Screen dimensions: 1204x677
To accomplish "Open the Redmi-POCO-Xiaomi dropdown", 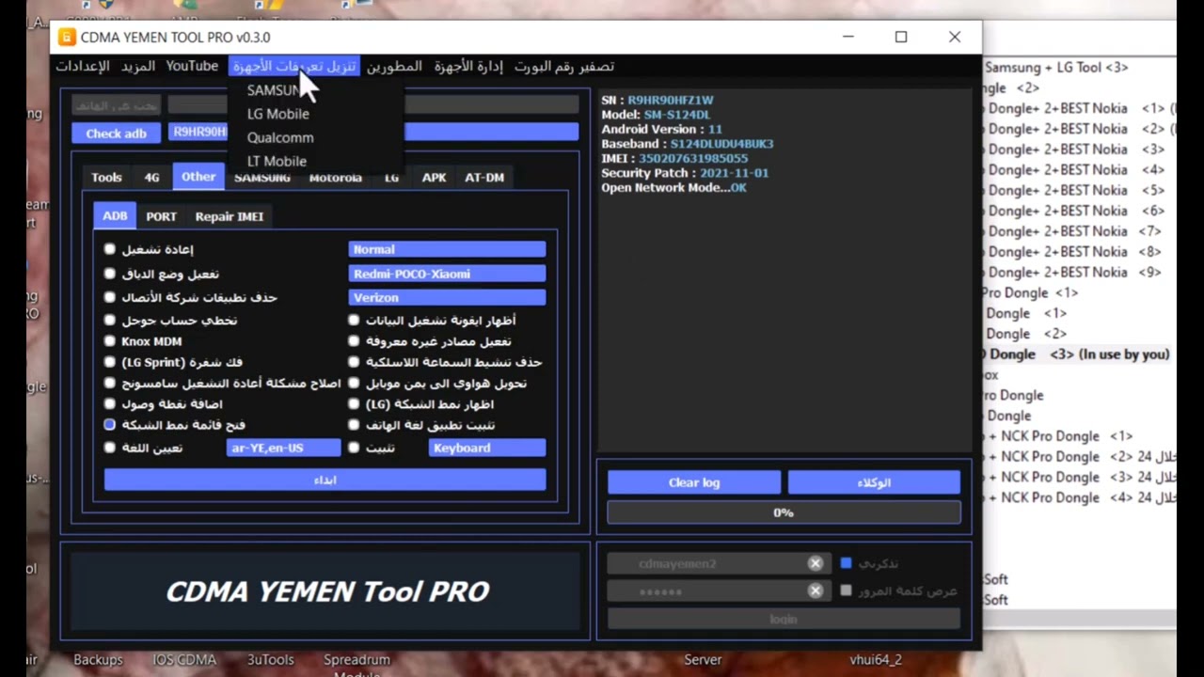I will point(447,274).
